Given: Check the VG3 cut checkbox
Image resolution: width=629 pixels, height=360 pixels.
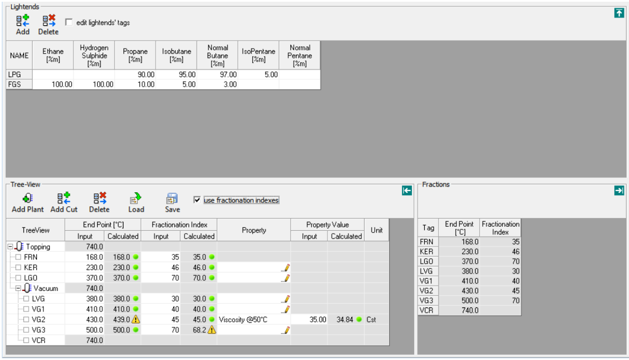Looking at the screenshot, I should tap(26, 330).
